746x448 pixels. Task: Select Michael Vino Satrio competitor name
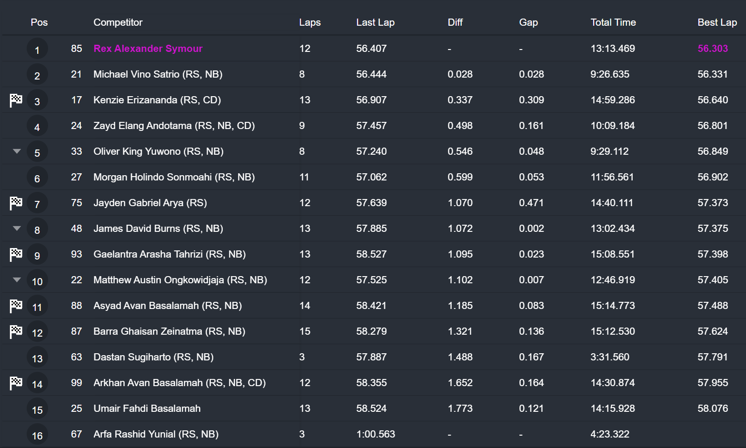click(x=158, y=74)
